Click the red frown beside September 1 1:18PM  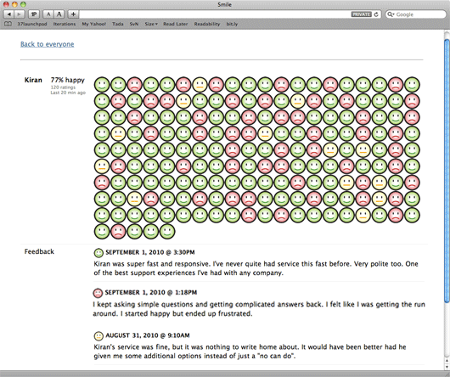pos(98,293)
